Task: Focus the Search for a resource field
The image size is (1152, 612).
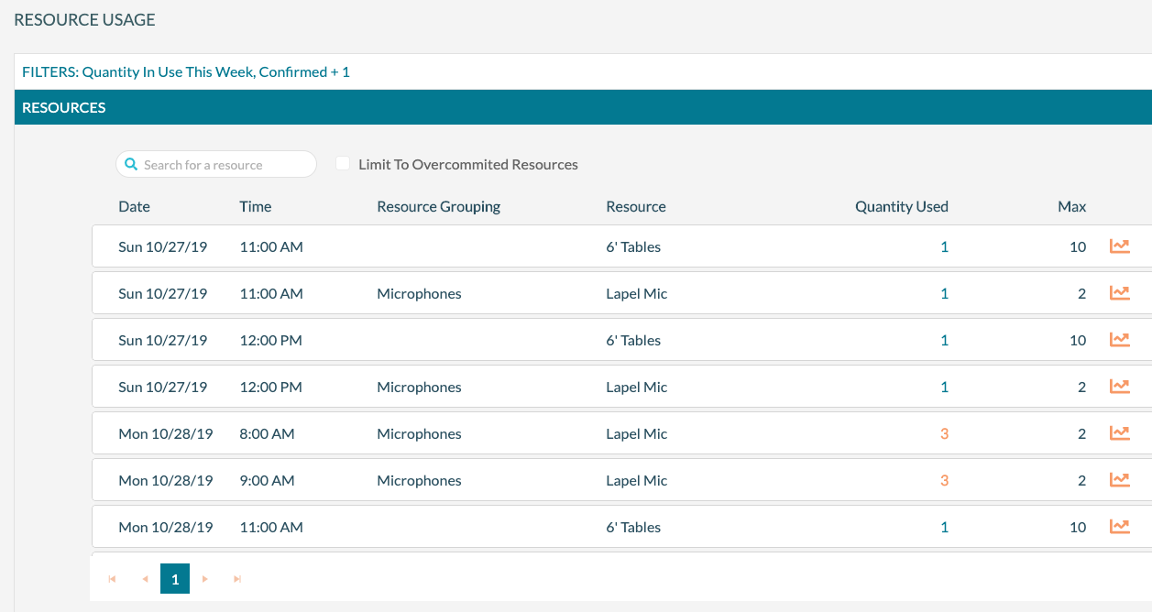Action: tap(216, 165)
